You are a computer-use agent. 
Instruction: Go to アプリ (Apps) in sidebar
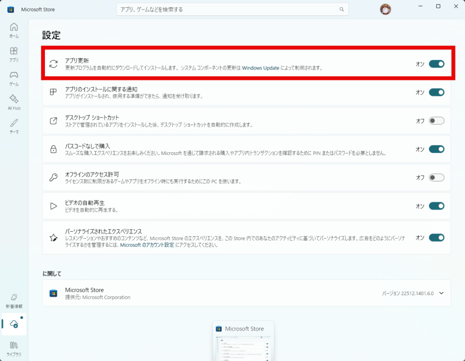14,54
